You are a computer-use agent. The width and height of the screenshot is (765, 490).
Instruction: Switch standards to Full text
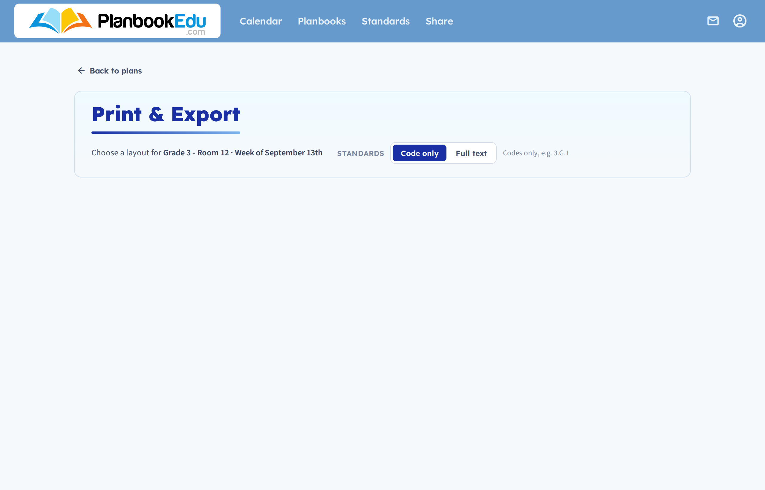point(471,153)
